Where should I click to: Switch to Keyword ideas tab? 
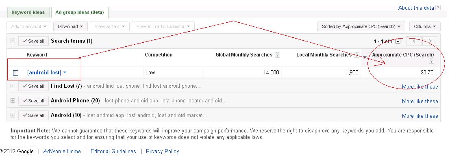coord(28,13)
